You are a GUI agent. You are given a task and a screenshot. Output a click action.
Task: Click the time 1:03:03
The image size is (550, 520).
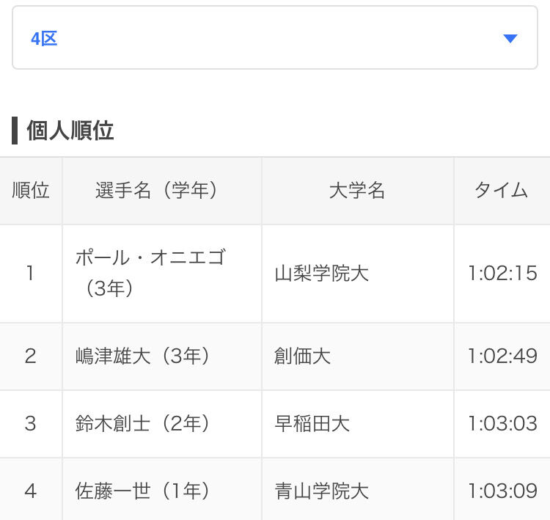(502, 423)
